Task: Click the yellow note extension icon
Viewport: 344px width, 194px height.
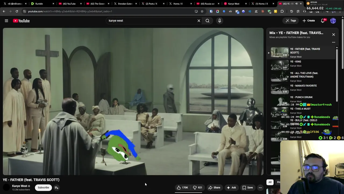Action: click(x=275, y=11)
